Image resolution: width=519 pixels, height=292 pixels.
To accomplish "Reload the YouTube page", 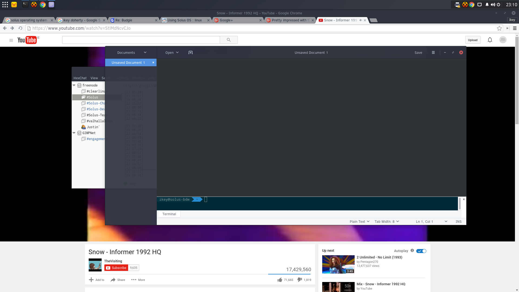I will point(20,28).
